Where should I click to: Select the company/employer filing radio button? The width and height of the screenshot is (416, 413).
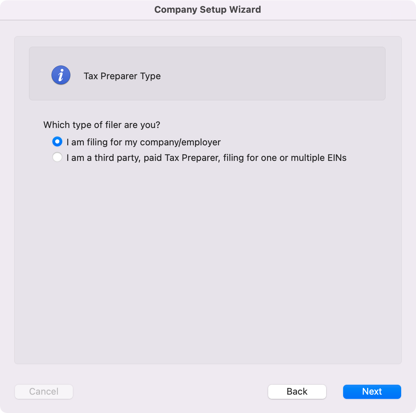(x=57, y=142)
